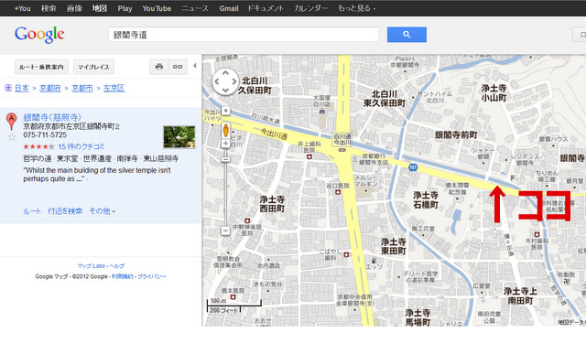Click the マイプレイス button
The width and height of the screenshot is (586, 343).
coord(93,67)
